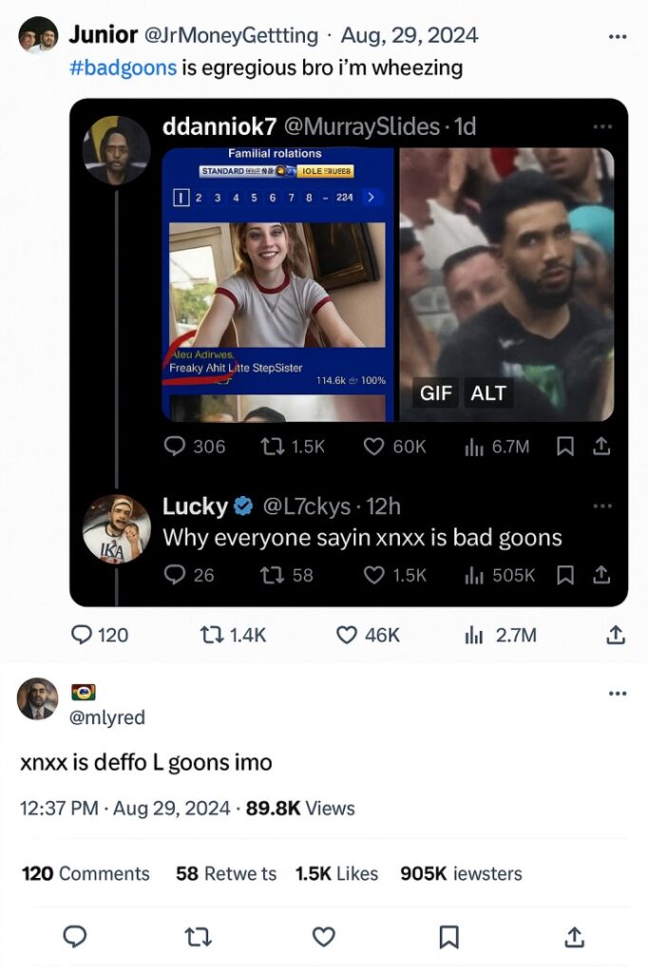Open the #badgoons hashtag link
The width and height of the screenshot is (648, 973).
[123, 67]
